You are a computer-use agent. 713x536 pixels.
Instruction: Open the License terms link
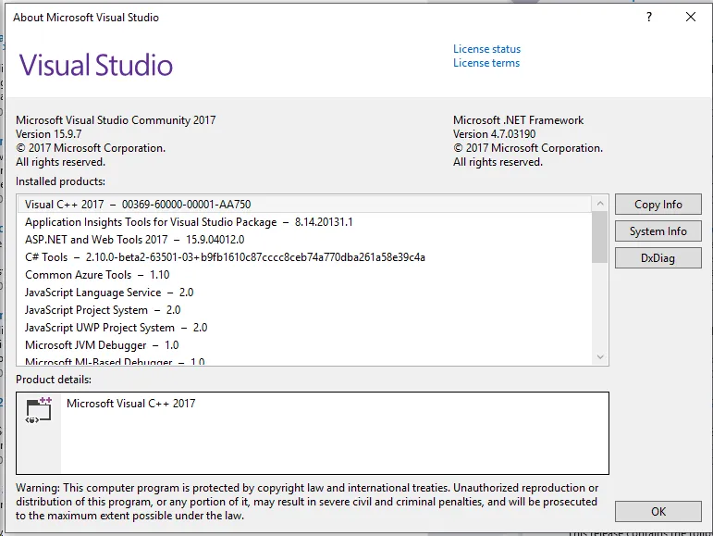486,63
